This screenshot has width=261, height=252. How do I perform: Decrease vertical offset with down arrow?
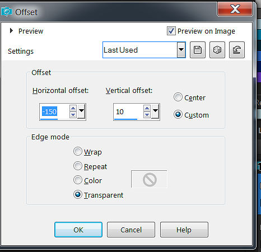coord(147,115)
